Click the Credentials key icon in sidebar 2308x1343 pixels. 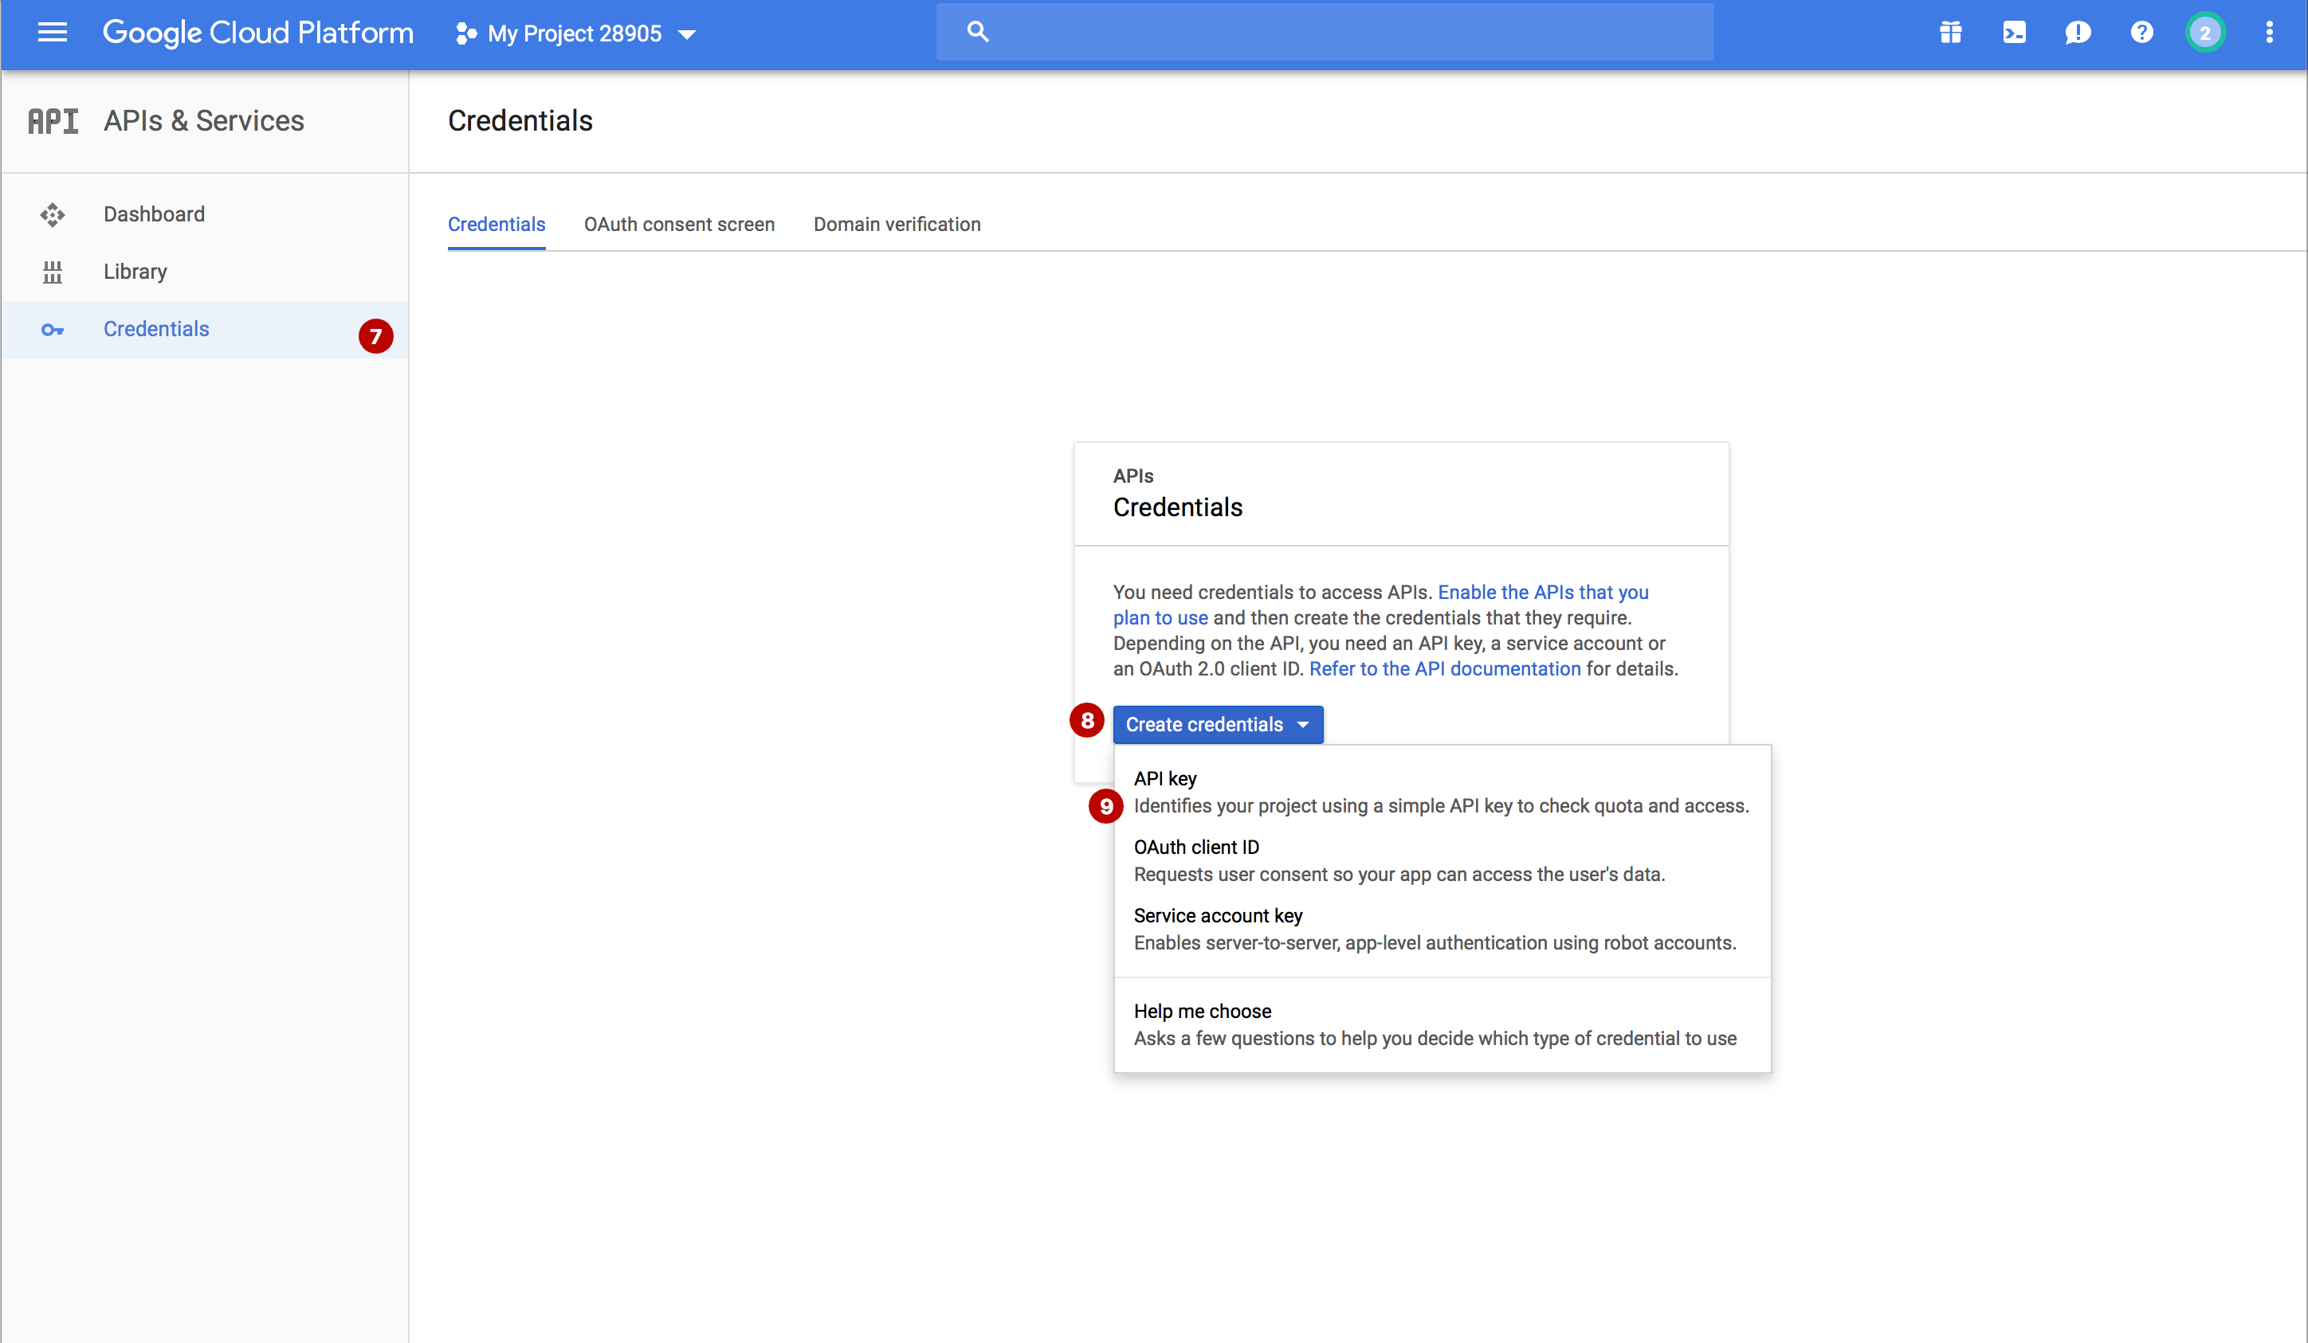coord(53,330)
